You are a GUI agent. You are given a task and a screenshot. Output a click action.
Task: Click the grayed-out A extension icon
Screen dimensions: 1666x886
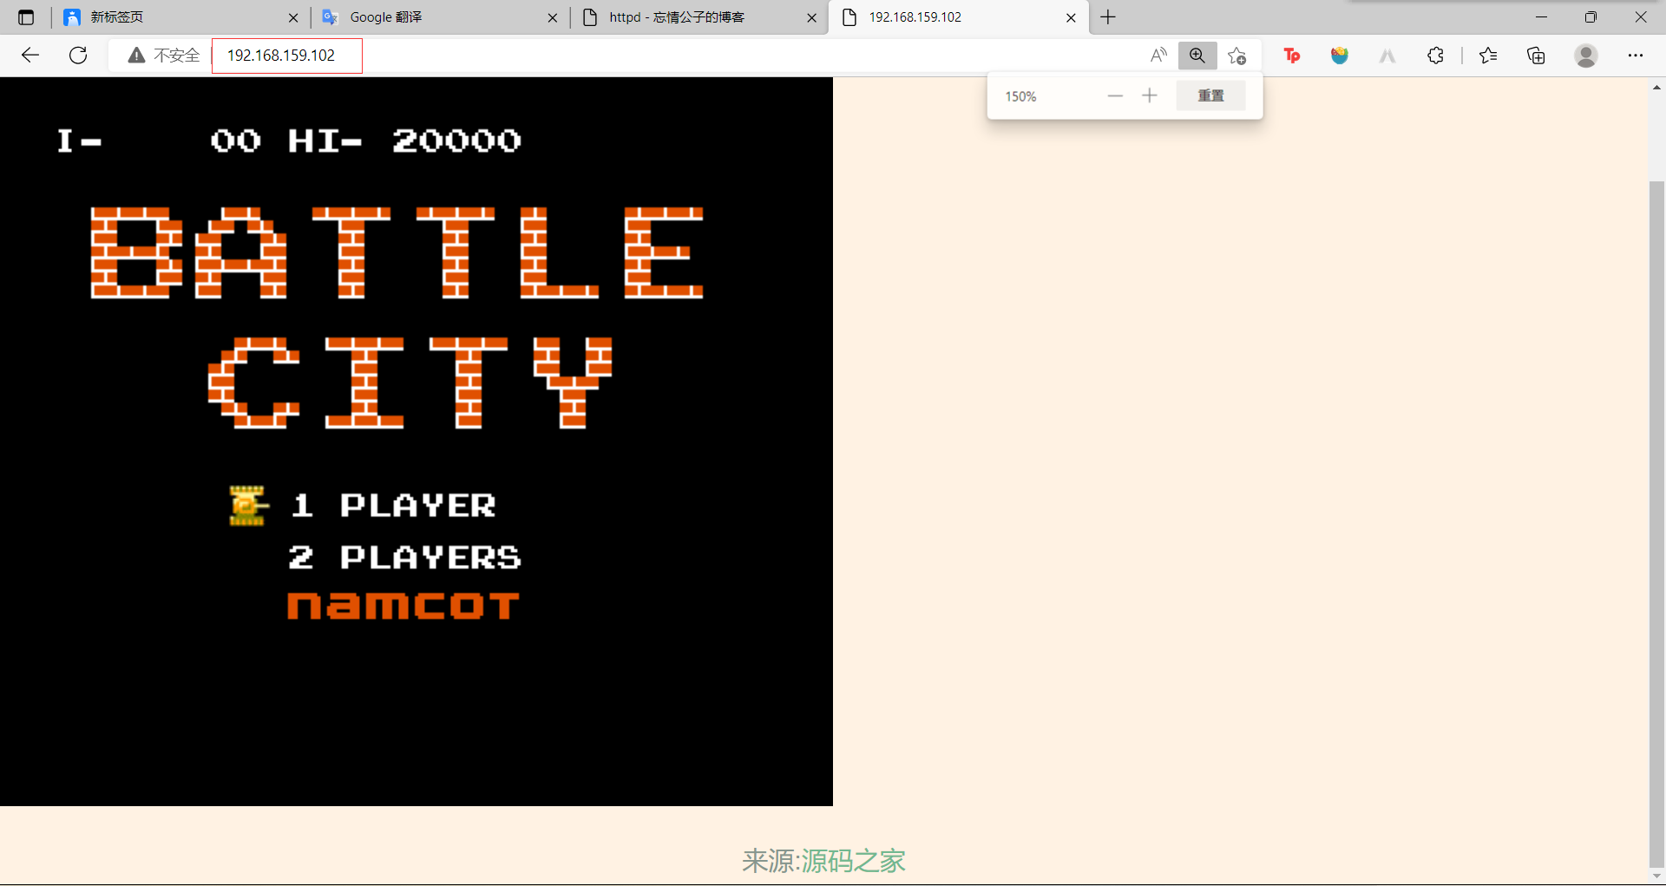point(1387,56)
